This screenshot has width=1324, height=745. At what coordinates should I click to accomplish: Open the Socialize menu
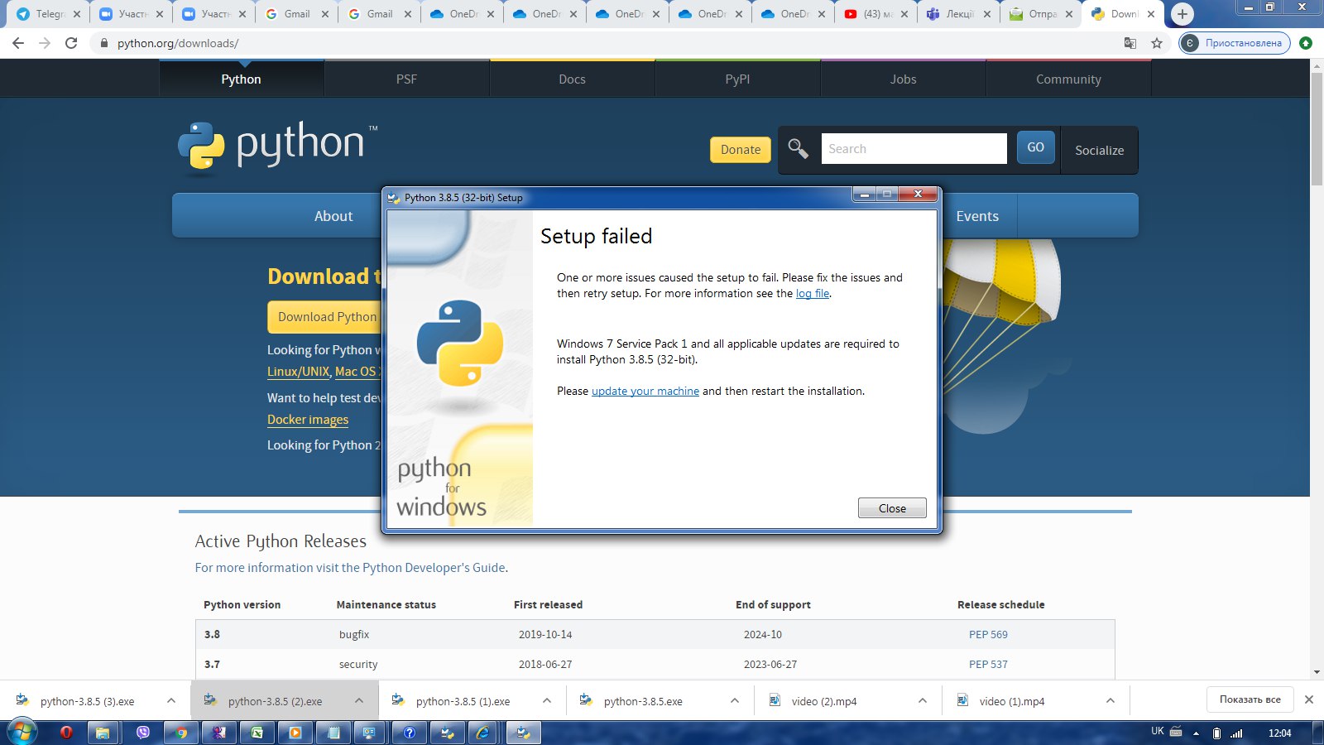[x=1099, y=151]
